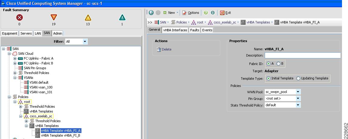
Task: Select Fabric ID A radio button
Action: (x=269, y=64)
